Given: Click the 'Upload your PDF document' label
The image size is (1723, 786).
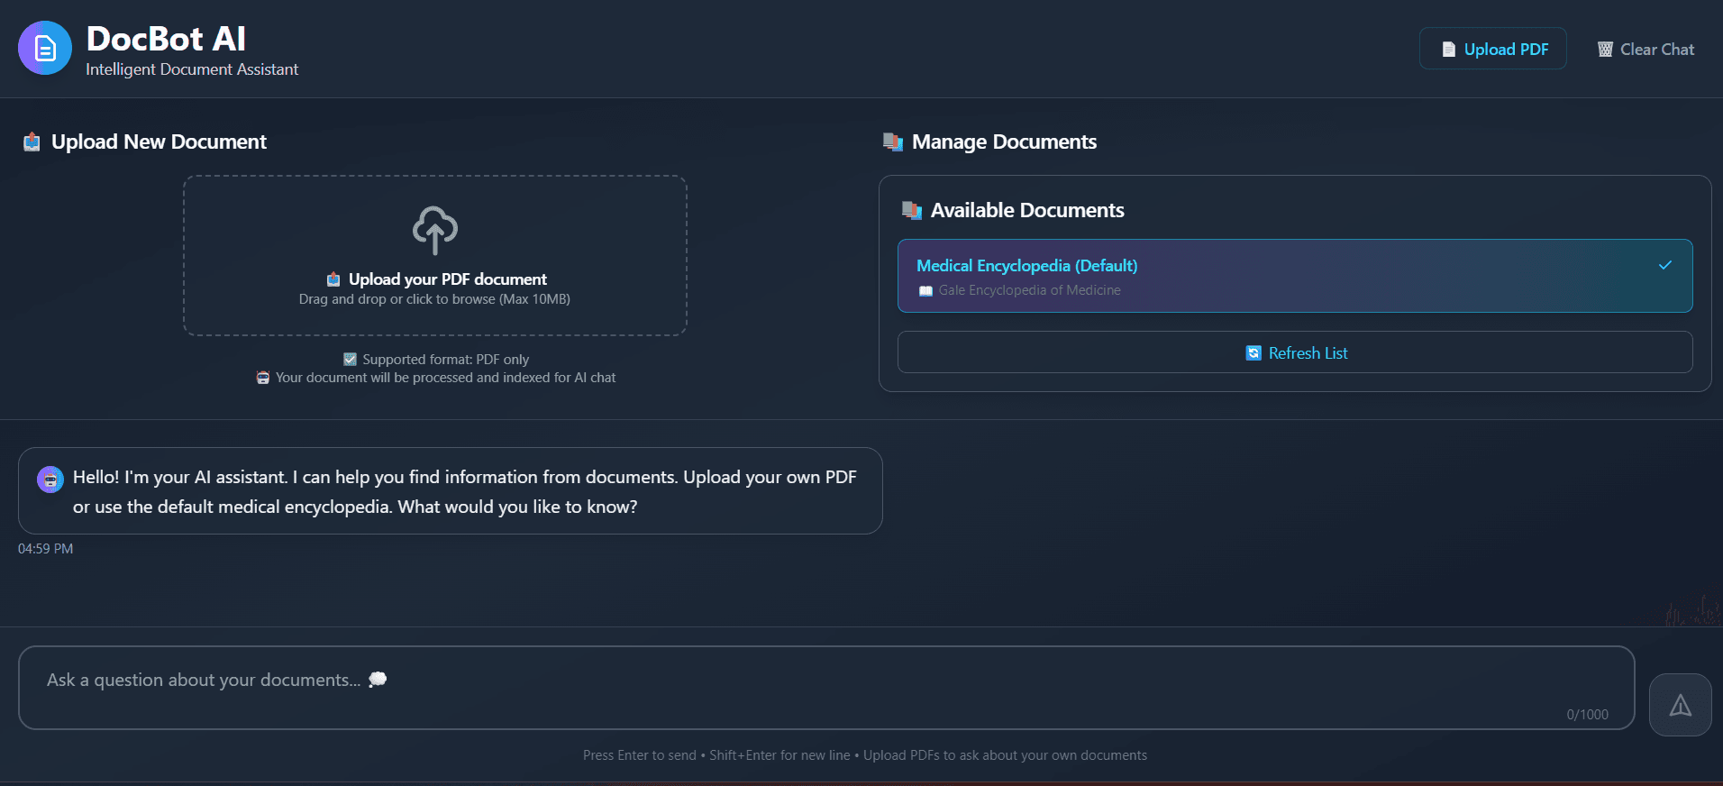Looking at the screenshot, I should pyautogui.click(x=447, y=279).
